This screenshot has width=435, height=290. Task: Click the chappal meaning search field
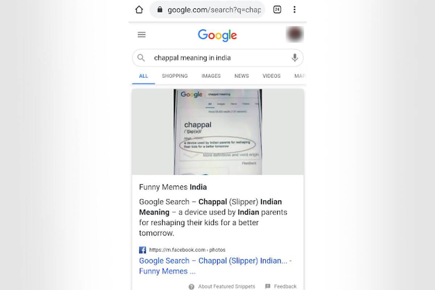(x=217, y=58)
